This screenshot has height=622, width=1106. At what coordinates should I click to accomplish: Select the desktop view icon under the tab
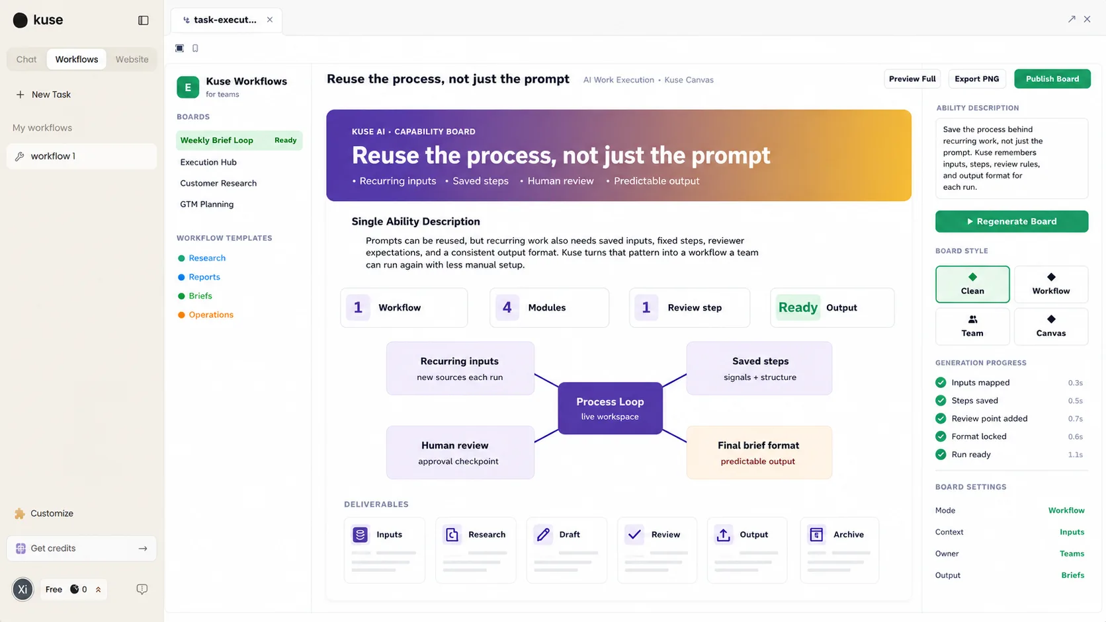point(179,48)
